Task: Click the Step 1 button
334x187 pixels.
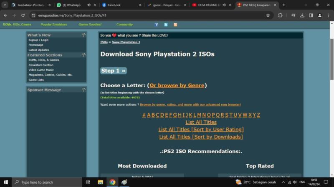Action: pos(113,71)
